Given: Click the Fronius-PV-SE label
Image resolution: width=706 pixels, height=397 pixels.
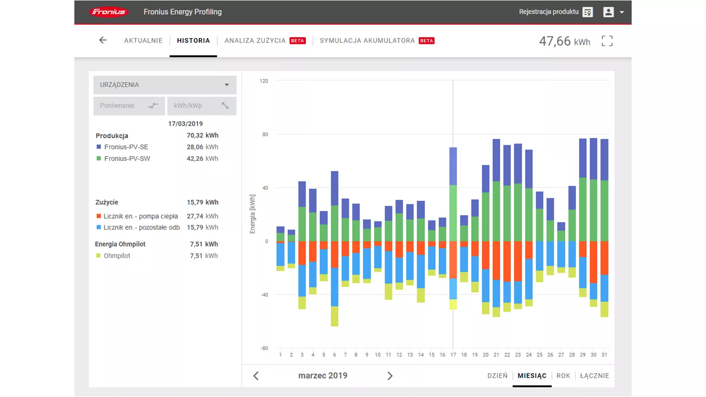Looking at the screenshot, I should pos(126,147).
